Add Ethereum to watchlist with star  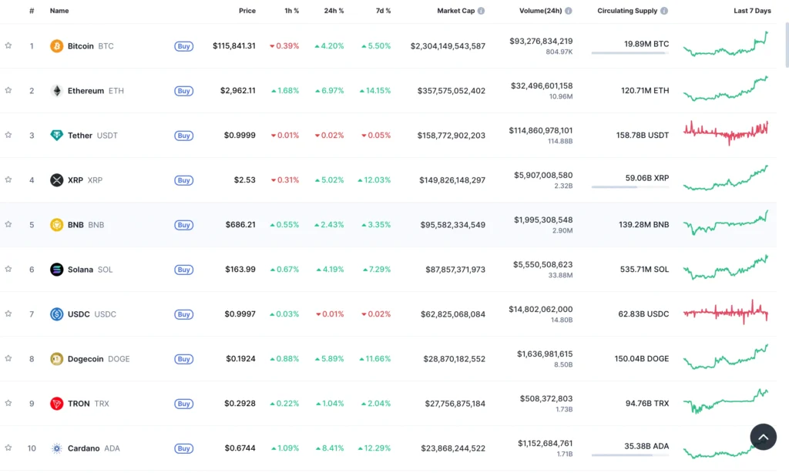[x=8, y=91]
